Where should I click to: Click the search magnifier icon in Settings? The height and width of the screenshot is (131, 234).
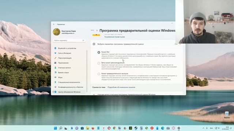click(83, 40)
